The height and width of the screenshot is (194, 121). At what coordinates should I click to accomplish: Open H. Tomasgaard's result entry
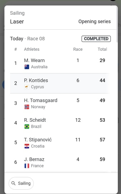pos(60,103)
